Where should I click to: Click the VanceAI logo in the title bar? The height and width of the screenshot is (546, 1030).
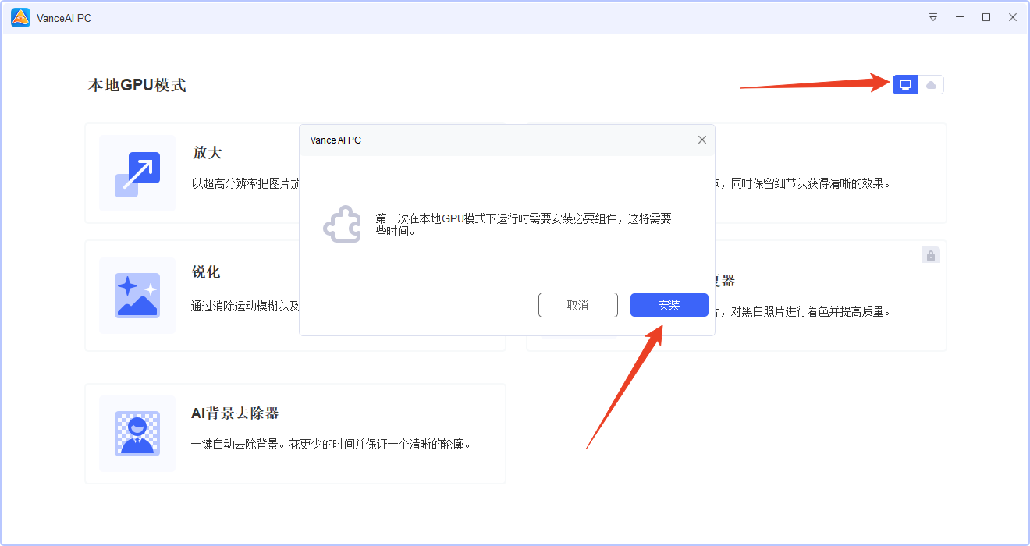coord(19,16)
